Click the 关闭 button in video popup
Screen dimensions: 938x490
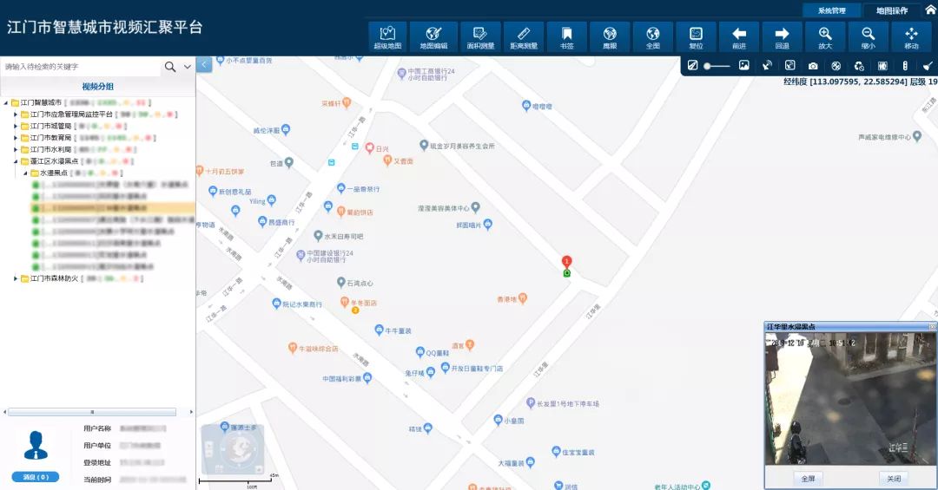point(894,478)
